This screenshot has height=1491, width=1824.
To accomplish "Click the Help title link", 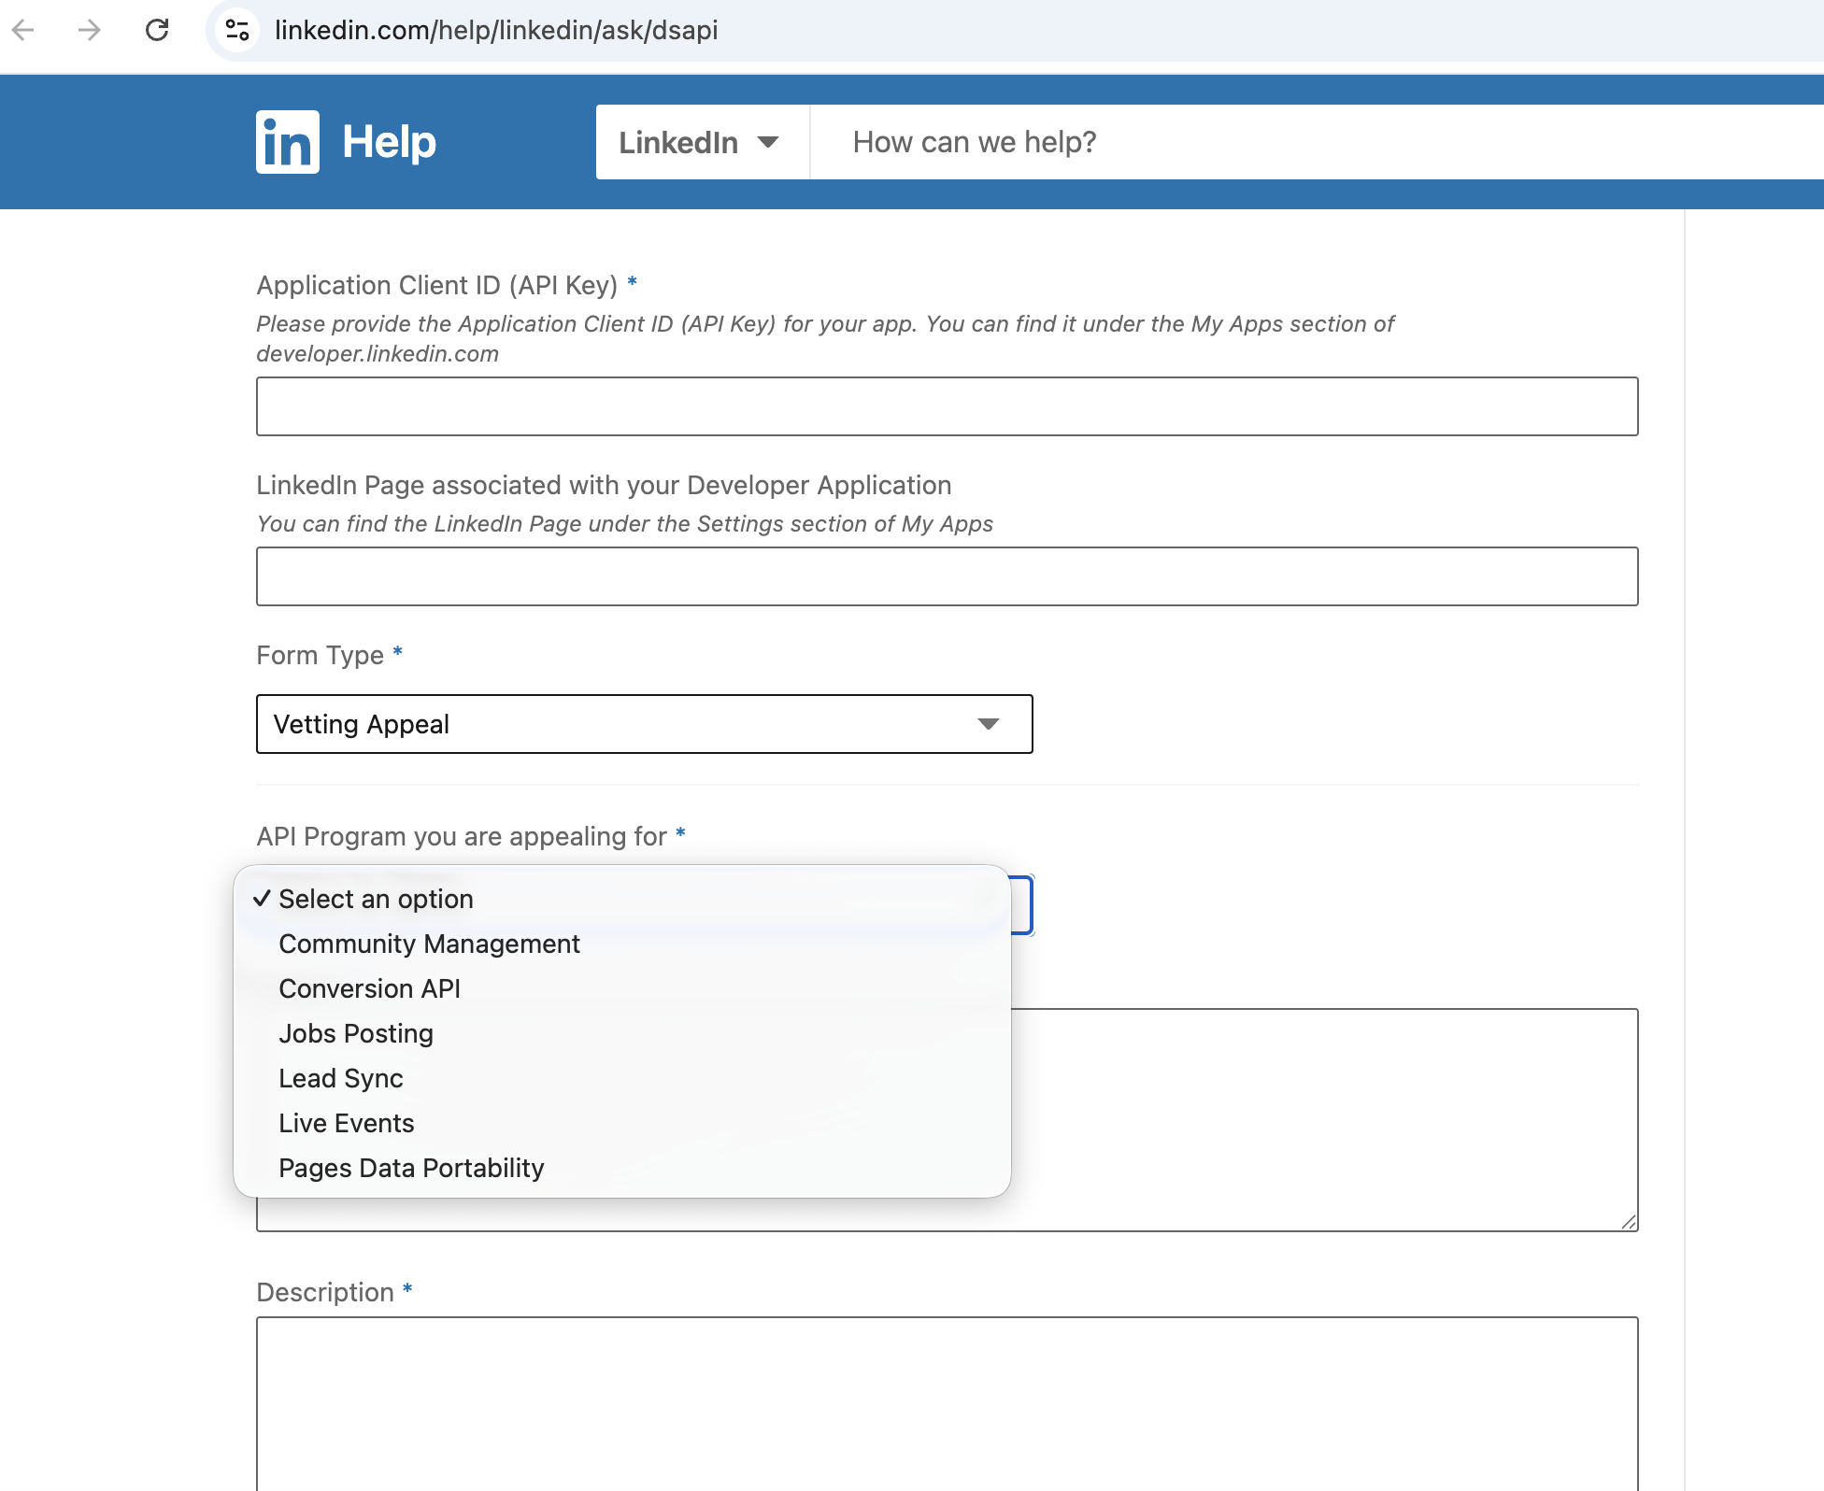I will pyautogui.click(x=390, y=142).
